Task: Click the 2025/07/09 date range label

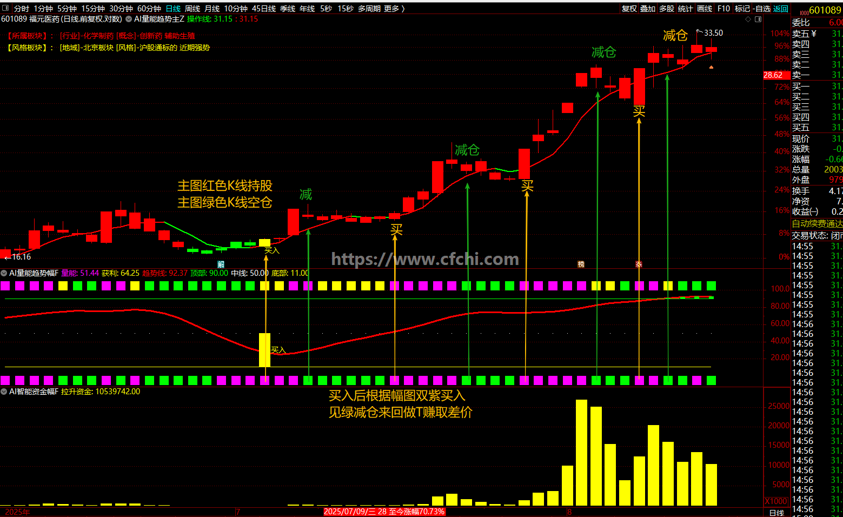Action: (384, 512)
